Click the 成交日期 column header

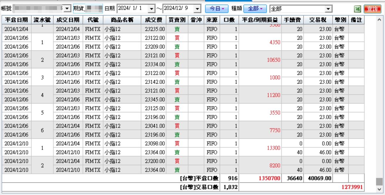click(68, 20)
